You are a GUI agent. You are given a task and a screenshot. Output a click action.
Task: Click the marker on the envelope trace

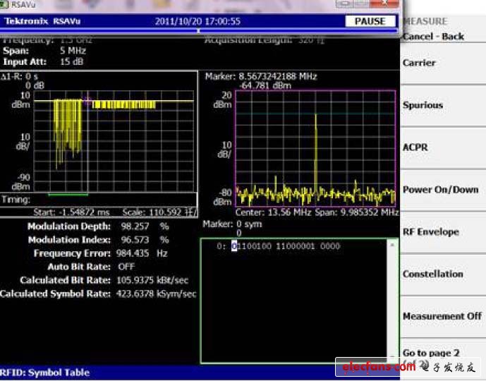tap(88, 102)
